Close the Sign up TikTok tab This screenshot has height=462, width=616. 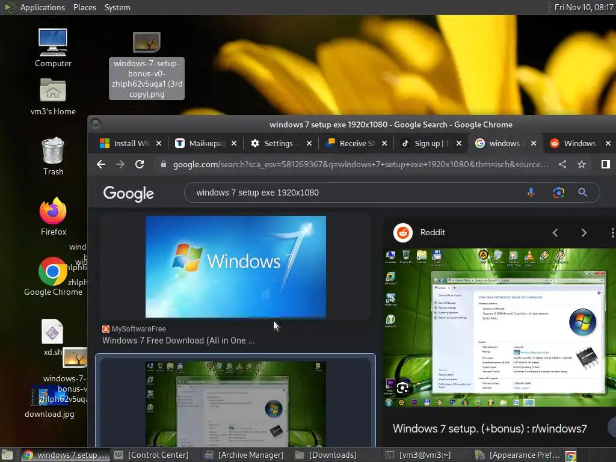pyautogui.click(x=459, y=143)
